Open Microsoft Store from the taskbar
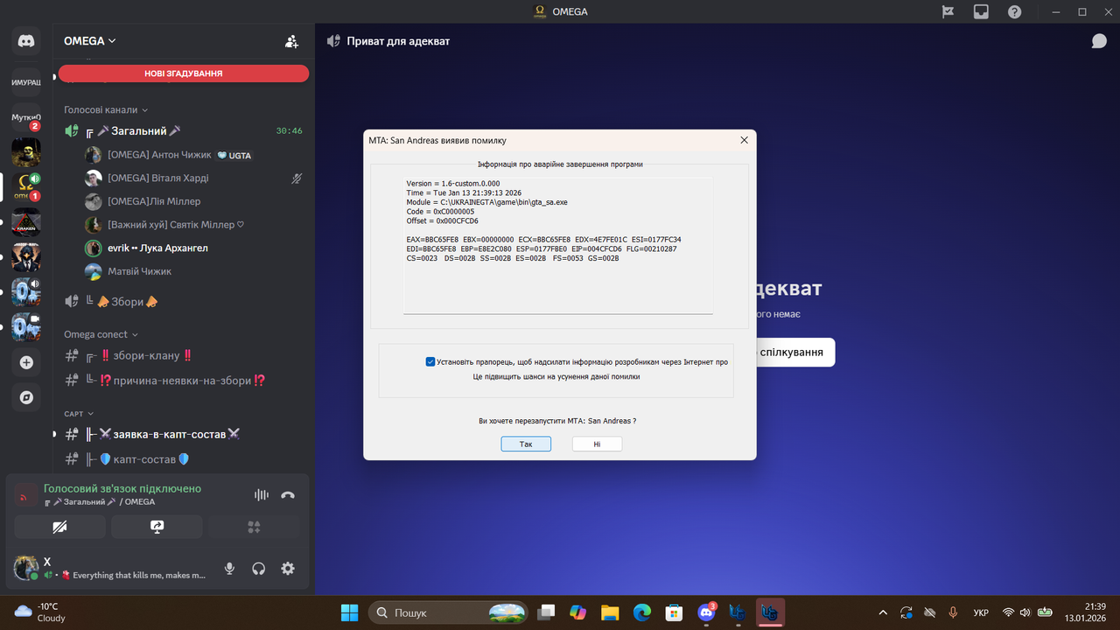1120x630 pixels. point(673,612)
